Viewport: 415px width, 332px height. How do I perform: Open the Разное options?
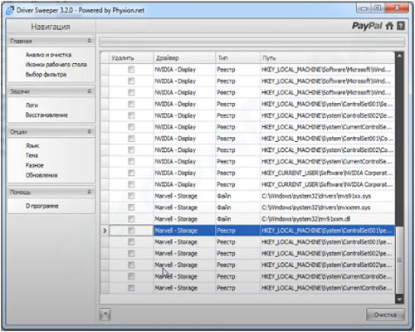35,165
